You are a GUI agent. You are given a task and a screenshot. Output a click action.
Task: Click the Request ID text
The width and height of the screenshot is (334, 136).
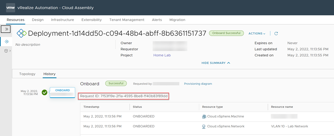point(124,96)
